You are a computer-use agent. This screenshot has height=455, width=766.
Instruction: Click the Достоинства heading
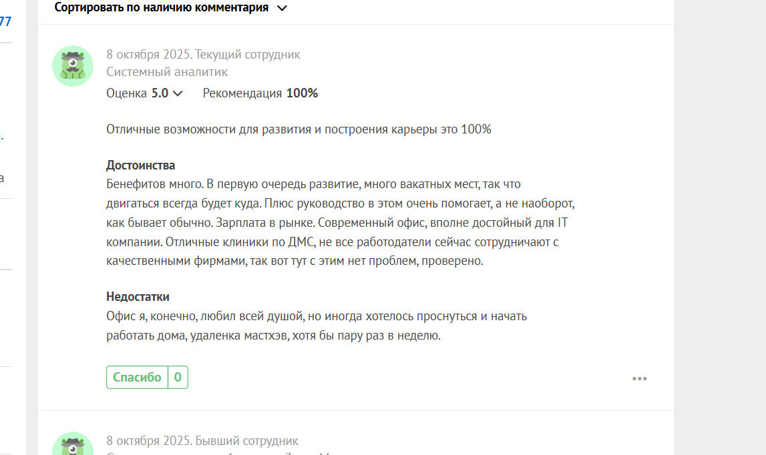click(x=140, y=165)
